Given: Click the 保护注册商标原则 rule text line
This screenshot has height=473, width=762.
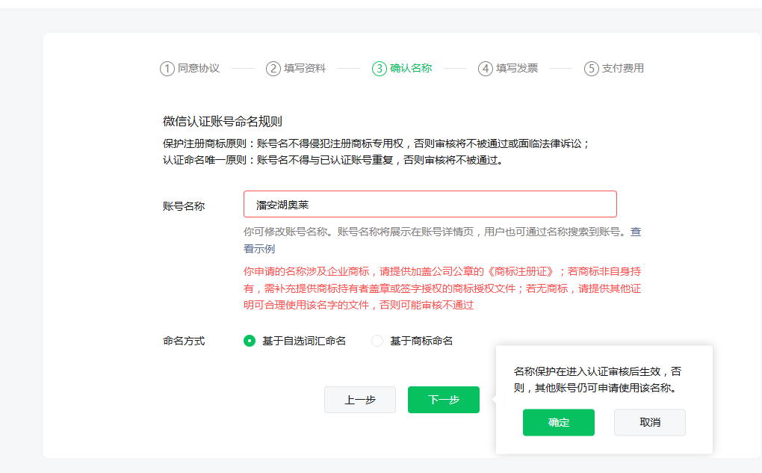Looking at the screenshot, I should pos(376,143).
